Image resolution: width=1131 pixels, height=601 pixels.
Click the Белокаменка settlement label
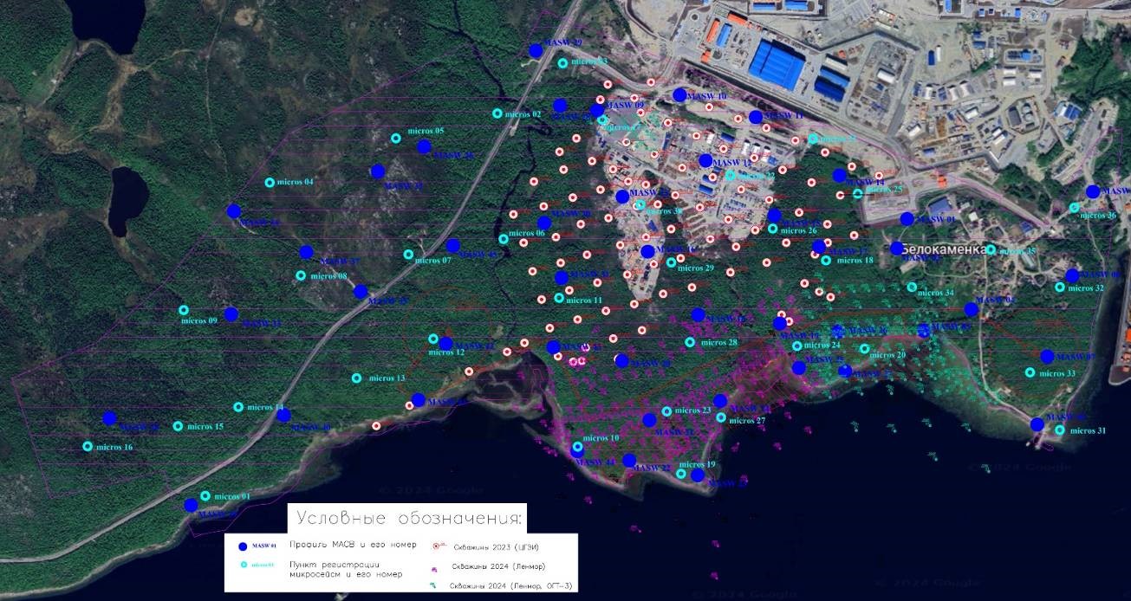coord(944,249)
